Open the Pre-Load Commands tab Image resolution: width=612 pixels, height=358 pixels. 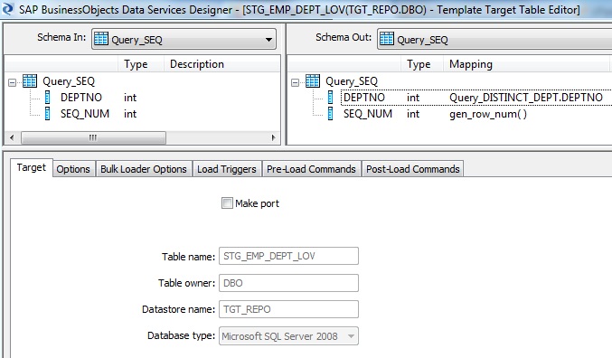[x=311, y=169]
